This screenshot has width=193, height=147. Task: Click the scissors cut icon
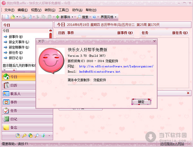[38, 17]
